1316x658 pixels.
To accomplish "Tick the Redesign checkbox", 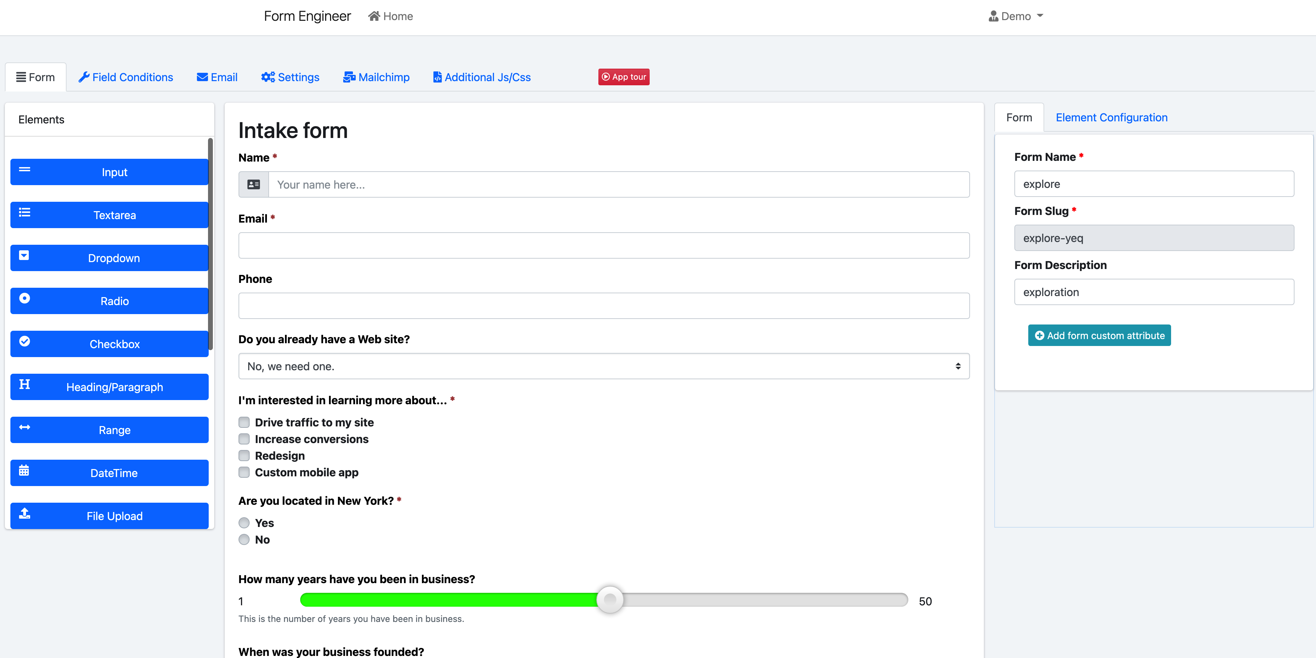I will 244,456.
